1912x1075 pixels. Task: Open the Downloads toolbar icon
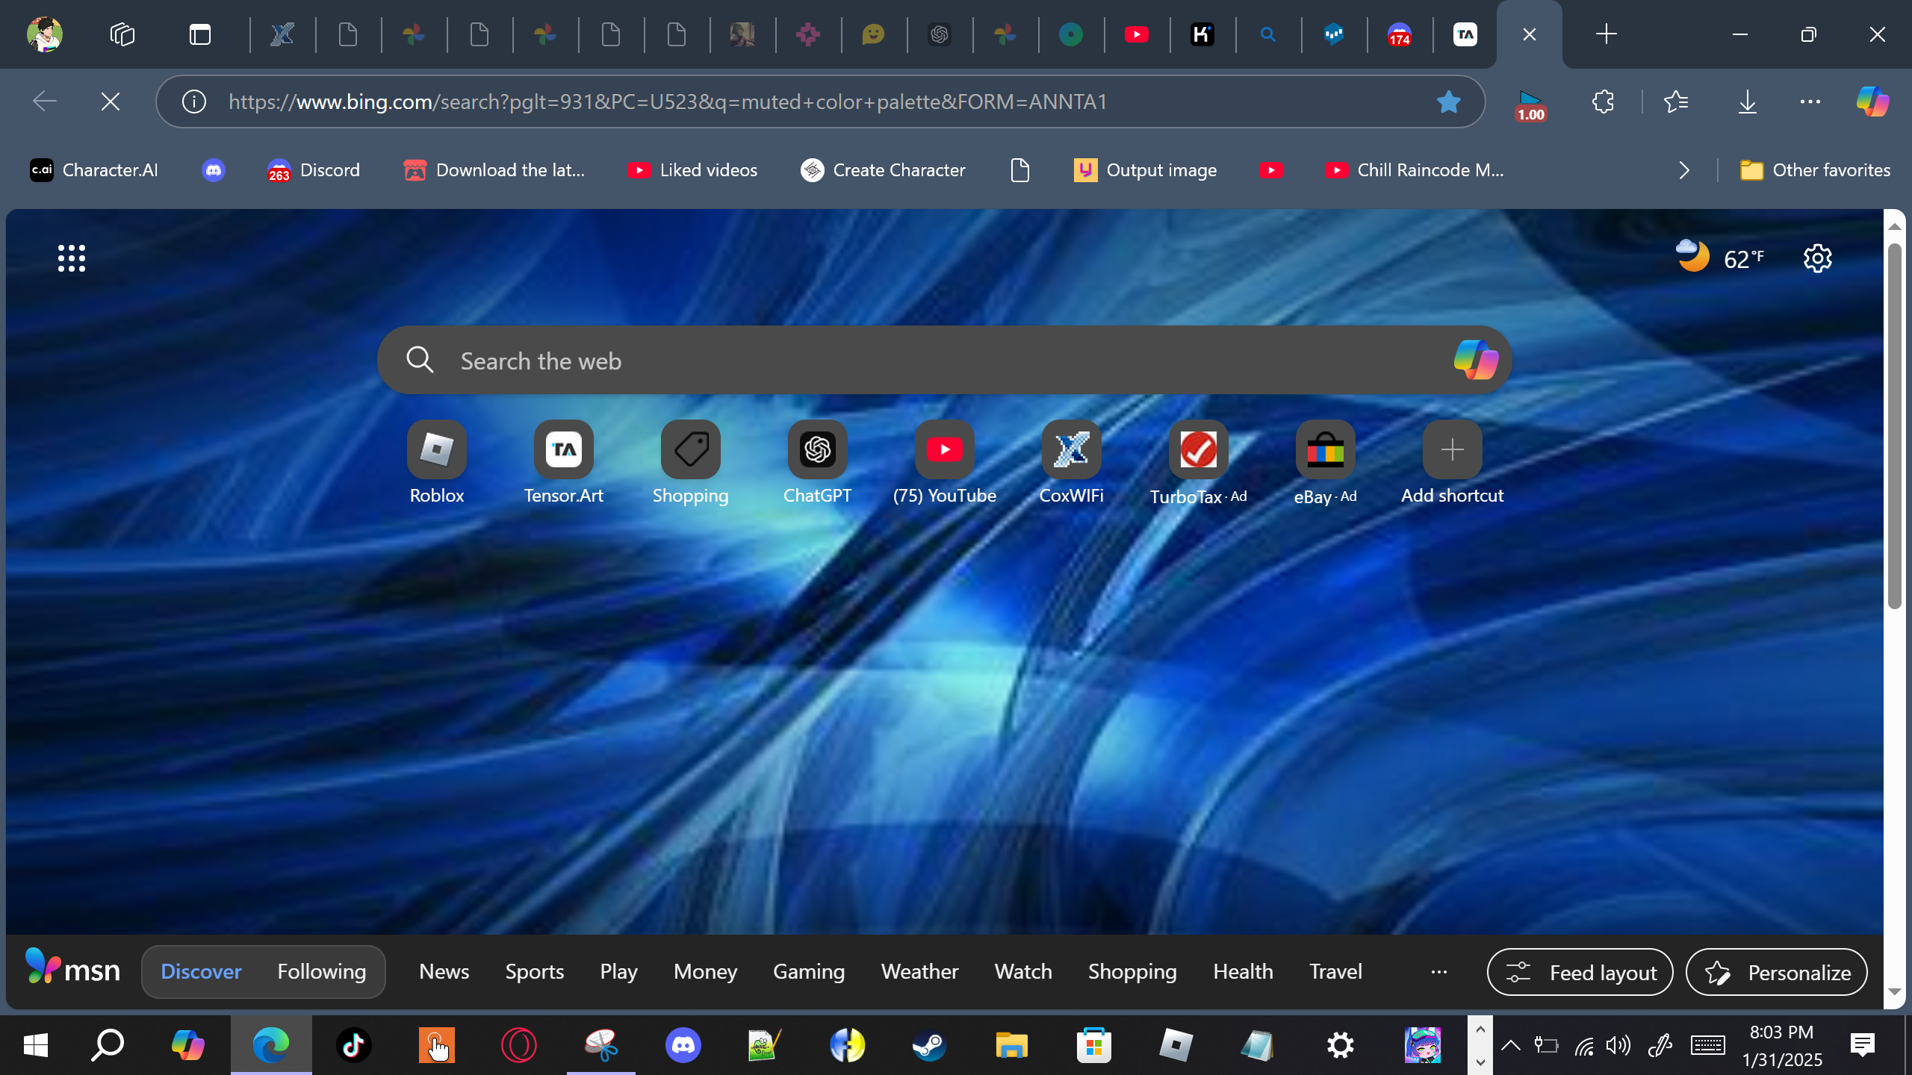click(1747, 102)
